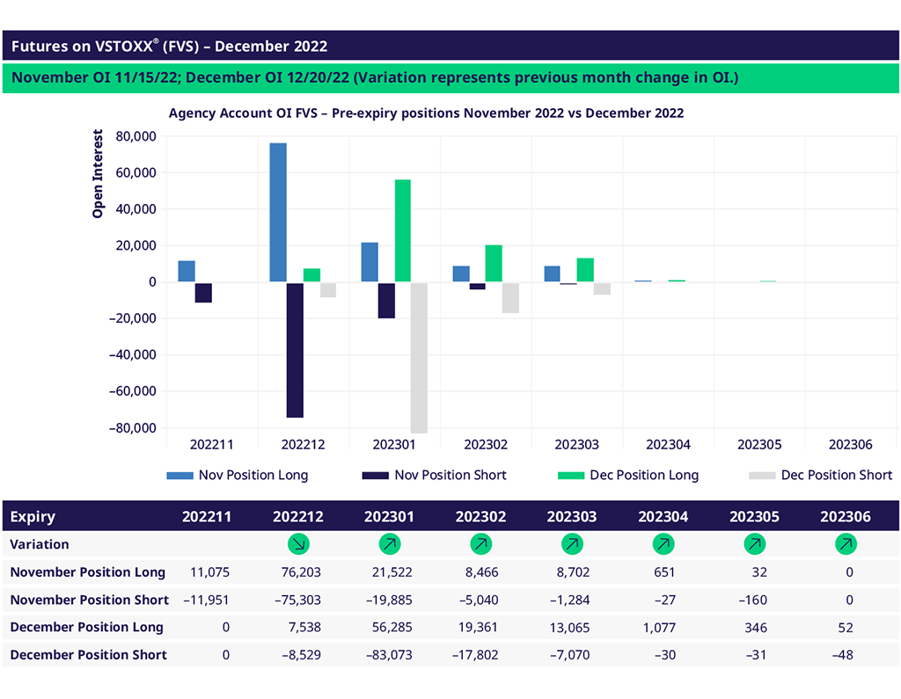This screenshot has height=699, width=901.
Task: Click the November Position Short row label
Action: [89, 600]
